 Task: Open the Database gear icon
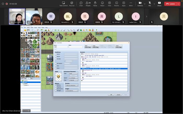tap(78, 30)
